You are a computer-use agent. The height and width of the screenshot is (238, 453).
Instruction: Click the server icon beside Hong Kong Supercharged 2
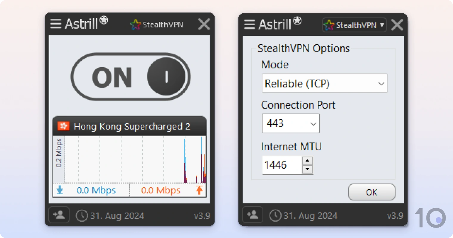63,126
